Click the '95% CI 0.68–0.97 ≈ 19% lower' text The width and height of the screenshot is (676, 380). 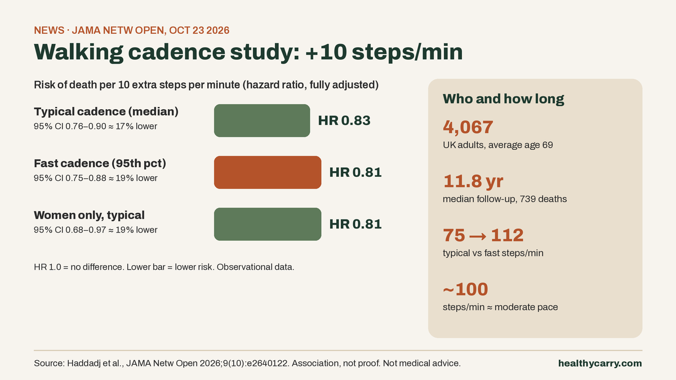pos(96,230)
